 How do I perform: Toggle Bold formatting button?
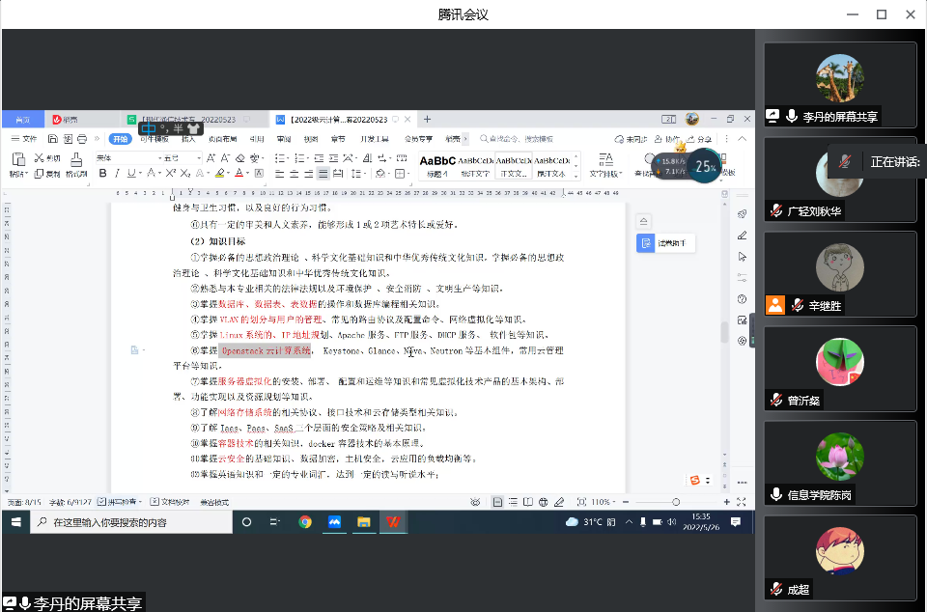coord(101,174)
